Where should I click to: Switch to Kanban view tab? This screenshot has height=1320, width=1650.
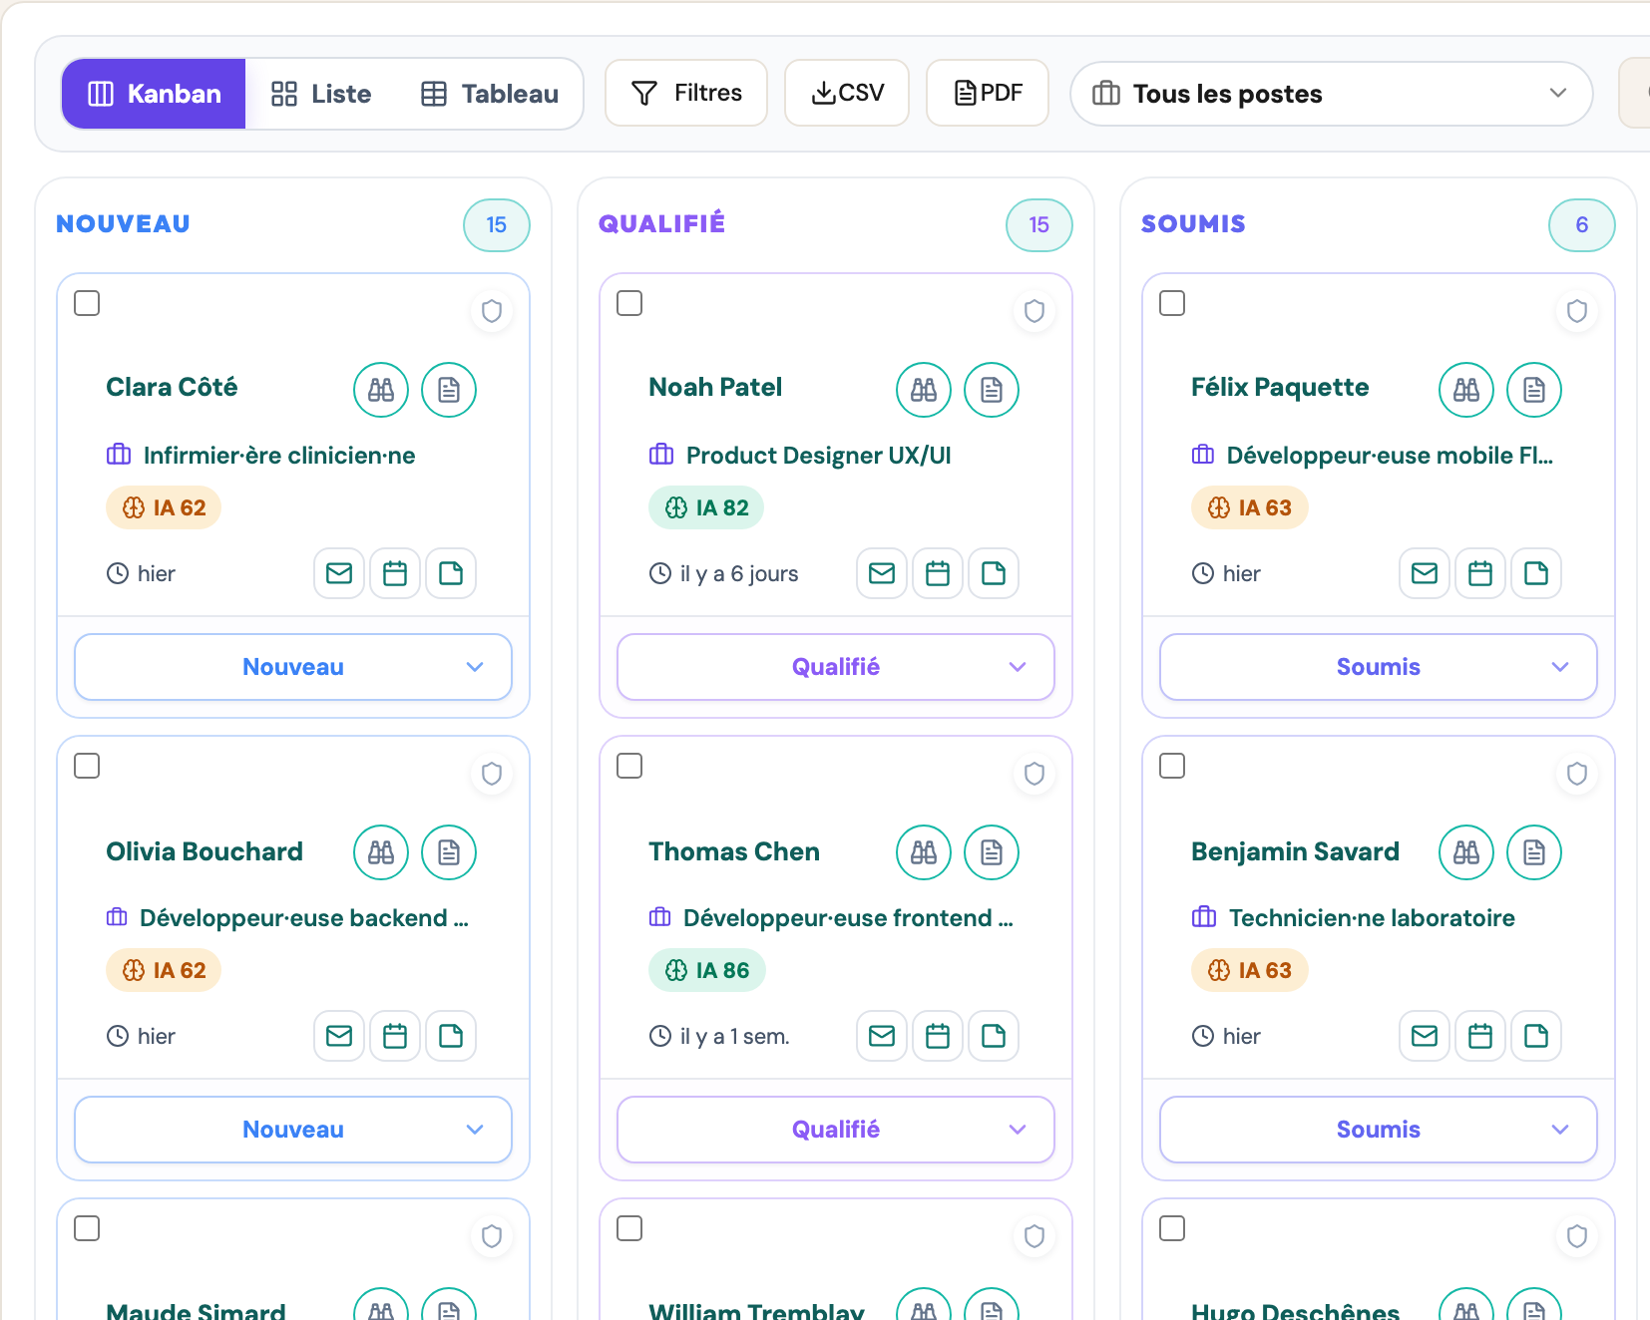pyautogui.click(x=154, y=94)
